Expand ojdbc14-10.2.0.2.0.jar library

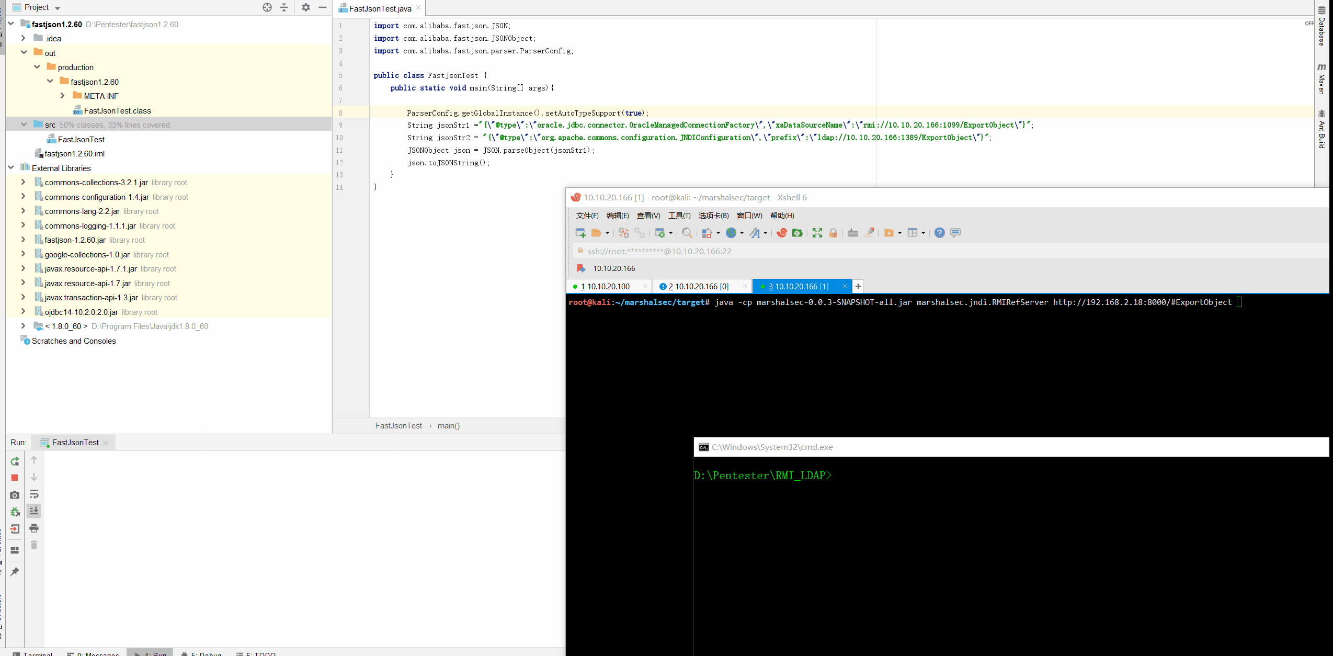click(23, 312)
